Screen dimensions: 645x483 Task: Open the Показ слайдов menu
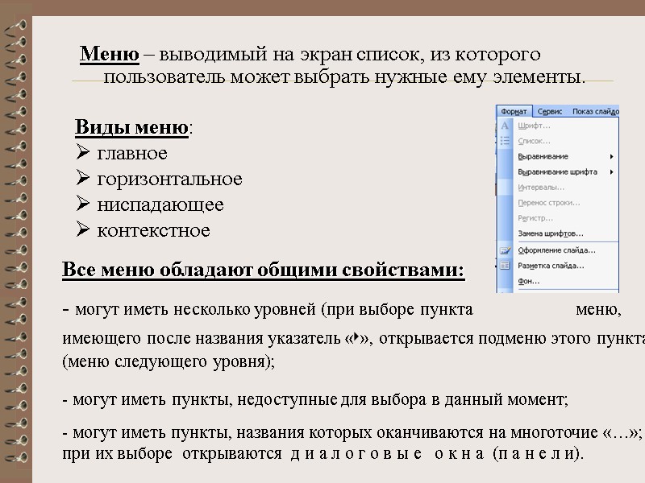[x=595, y=111]
